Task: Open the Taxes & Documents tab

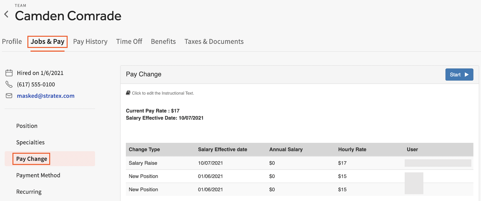Action: coord(214,41)
